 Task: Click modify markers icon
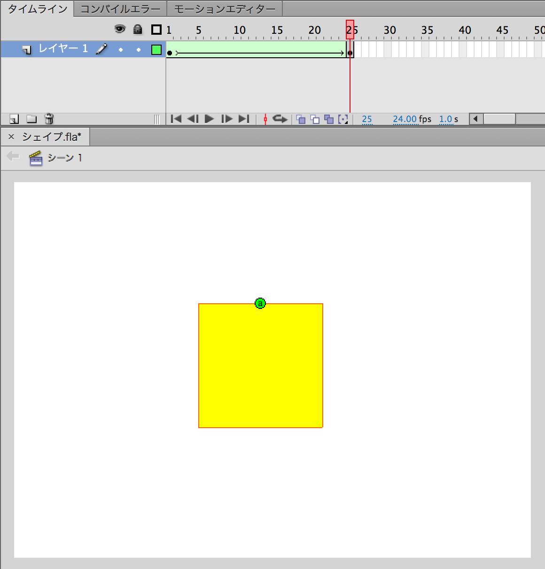pos(343,119)
